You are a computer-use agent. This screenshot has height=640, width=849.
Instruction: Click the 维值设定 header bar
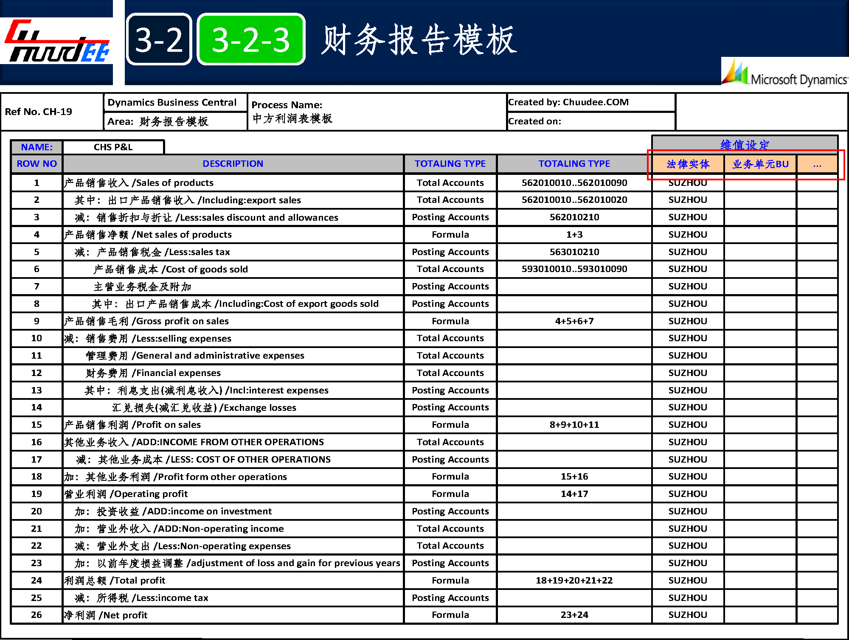pos(745,144)
